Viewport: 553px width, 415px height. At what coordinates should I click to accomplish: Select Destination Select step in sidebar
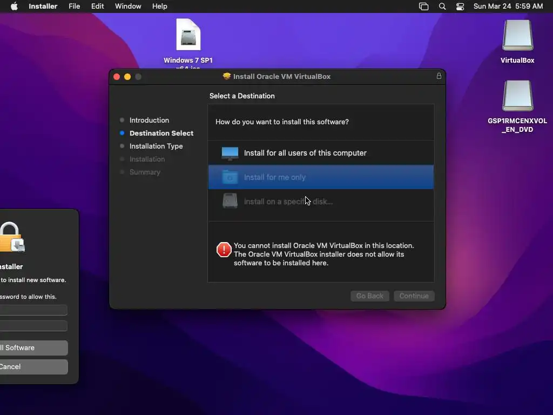coord(161,133)
